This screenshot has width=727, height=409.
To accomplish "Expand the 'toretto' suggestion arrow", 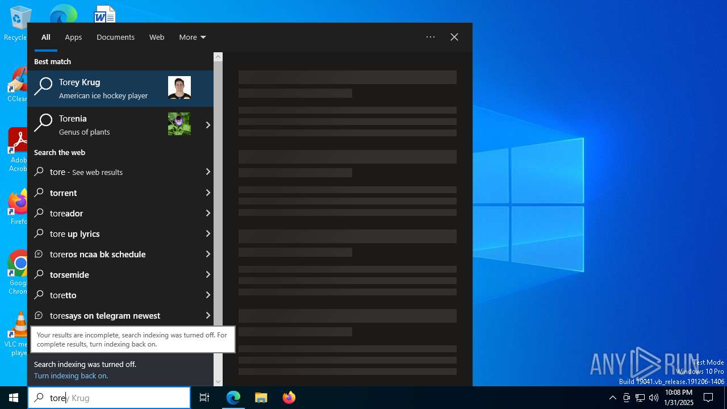I will coord(208,295).
